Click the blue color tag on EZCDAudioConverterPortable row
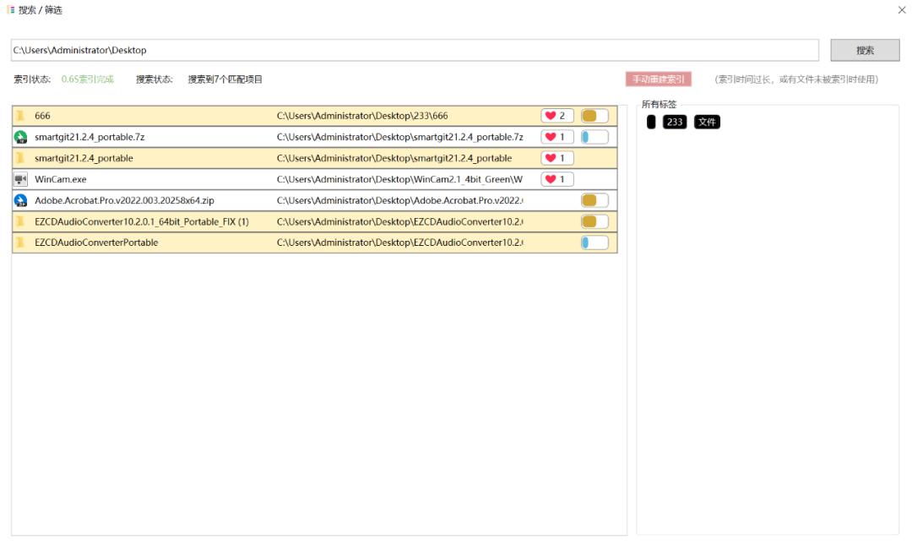Image resolution: width=912 pixels, height=545 pixels. (594, 243)
